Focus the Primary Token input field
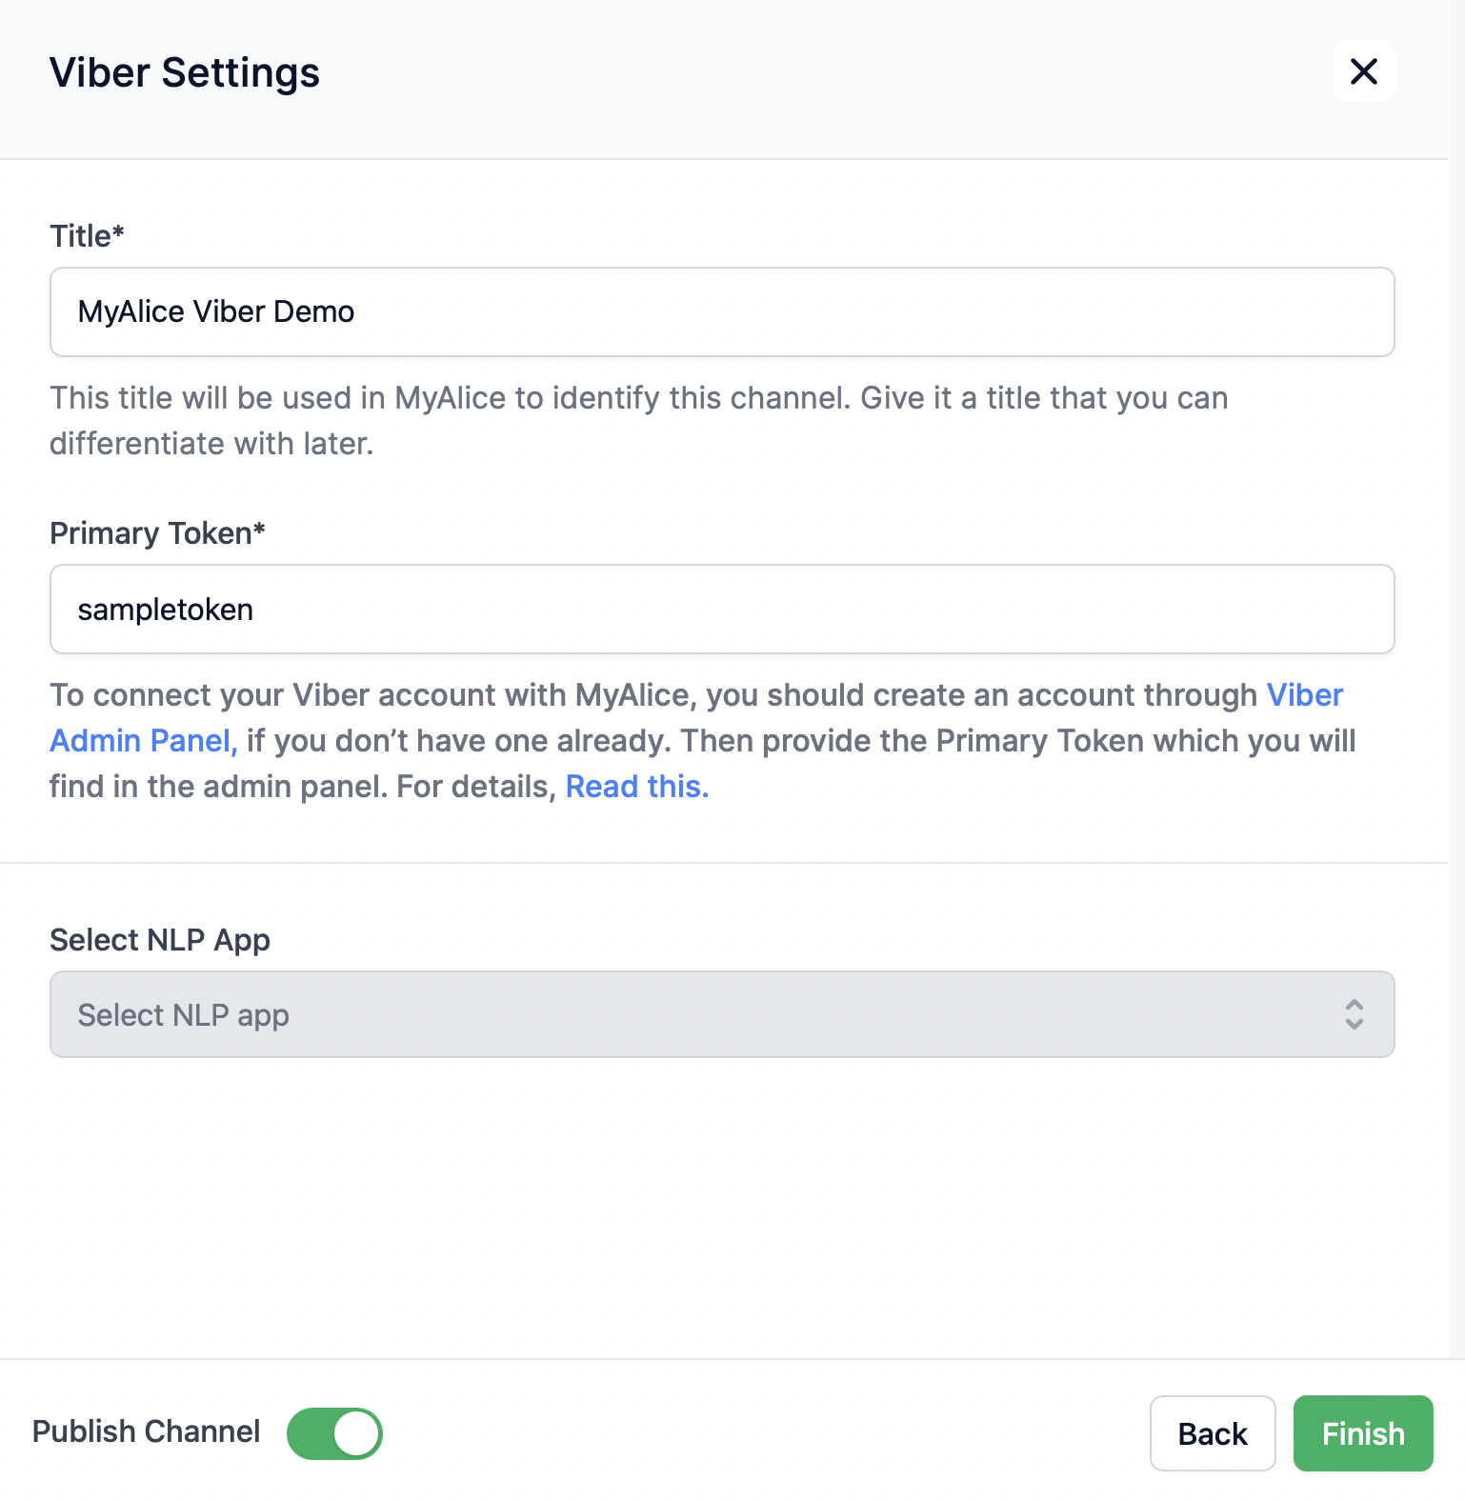 tap(721, 610)
